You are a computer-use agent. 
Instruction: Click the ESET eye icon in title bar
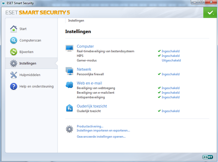3,3
